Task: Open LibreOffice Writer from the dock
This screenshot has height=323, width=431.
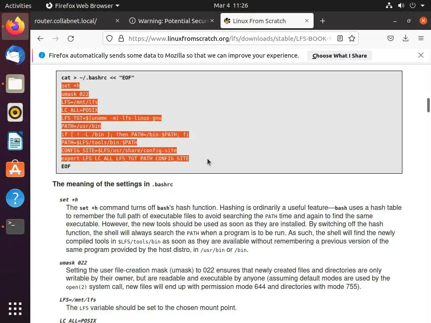Action: [15, 141]
